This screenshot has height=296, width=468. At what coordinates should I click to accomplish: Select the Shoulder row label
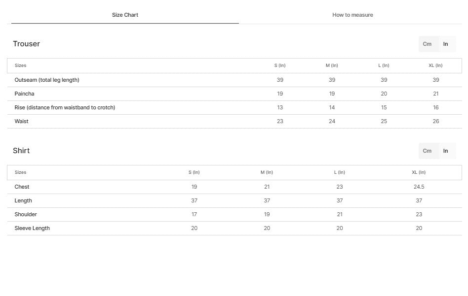tap(26, 214)
